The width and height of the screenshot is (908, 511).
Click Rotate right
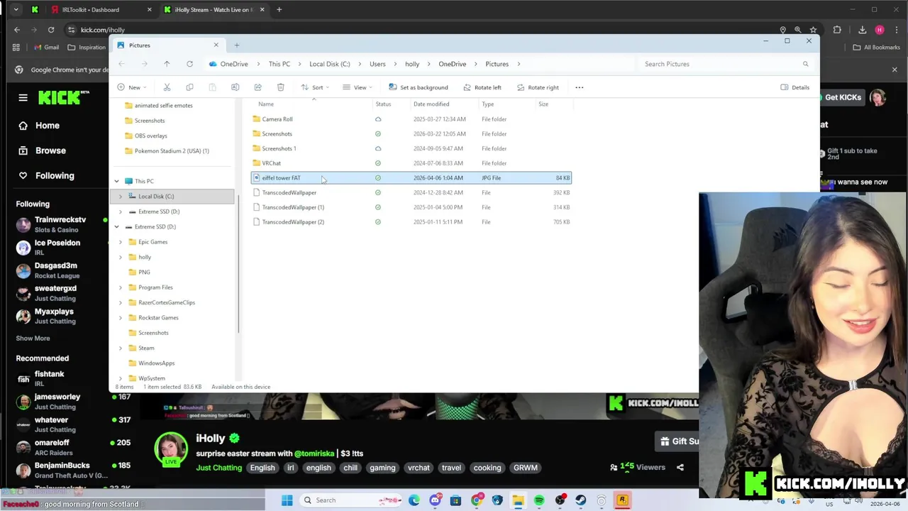click(538, 87)
